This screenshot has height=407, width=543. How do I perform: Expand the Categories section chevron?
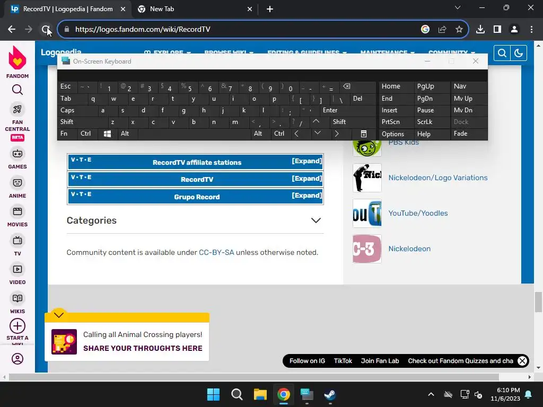(x=316, y=220)
